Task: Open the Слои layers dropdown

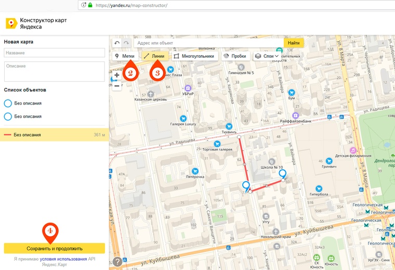Action: pyautogui.click(x=267, y=56)
